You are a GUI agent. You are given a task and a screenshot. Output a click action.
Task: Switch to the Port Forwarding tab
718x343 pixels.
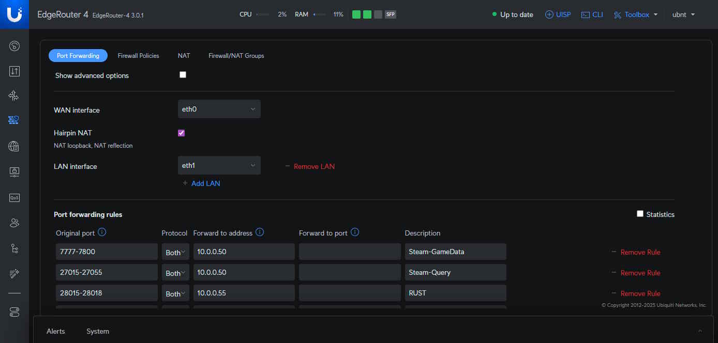click(x=78, y=55)
